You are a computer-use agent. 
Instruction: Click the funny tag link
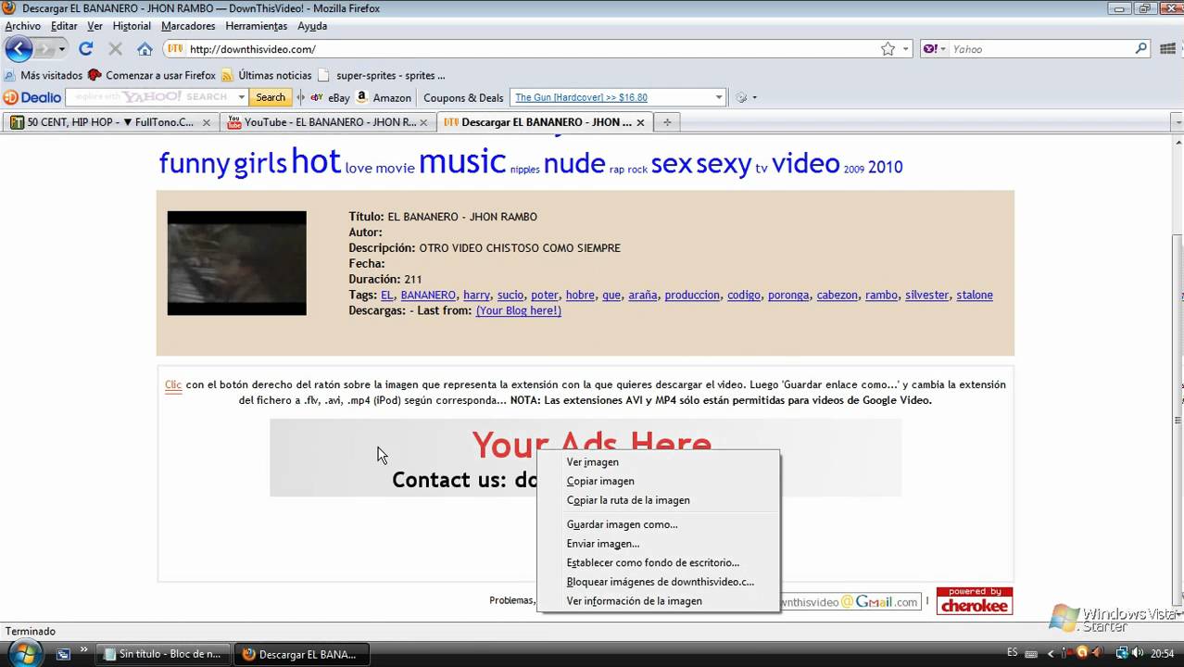[194, 164]
